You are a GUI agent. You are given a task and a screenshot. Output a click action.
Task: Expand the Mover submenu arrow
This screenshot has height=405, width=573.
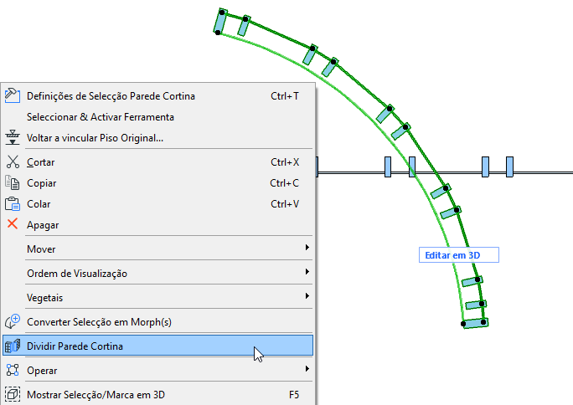point(307,248)
